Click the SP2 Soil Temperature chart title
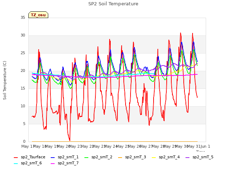This screenshot has height=170, width=227. (113, 4)
